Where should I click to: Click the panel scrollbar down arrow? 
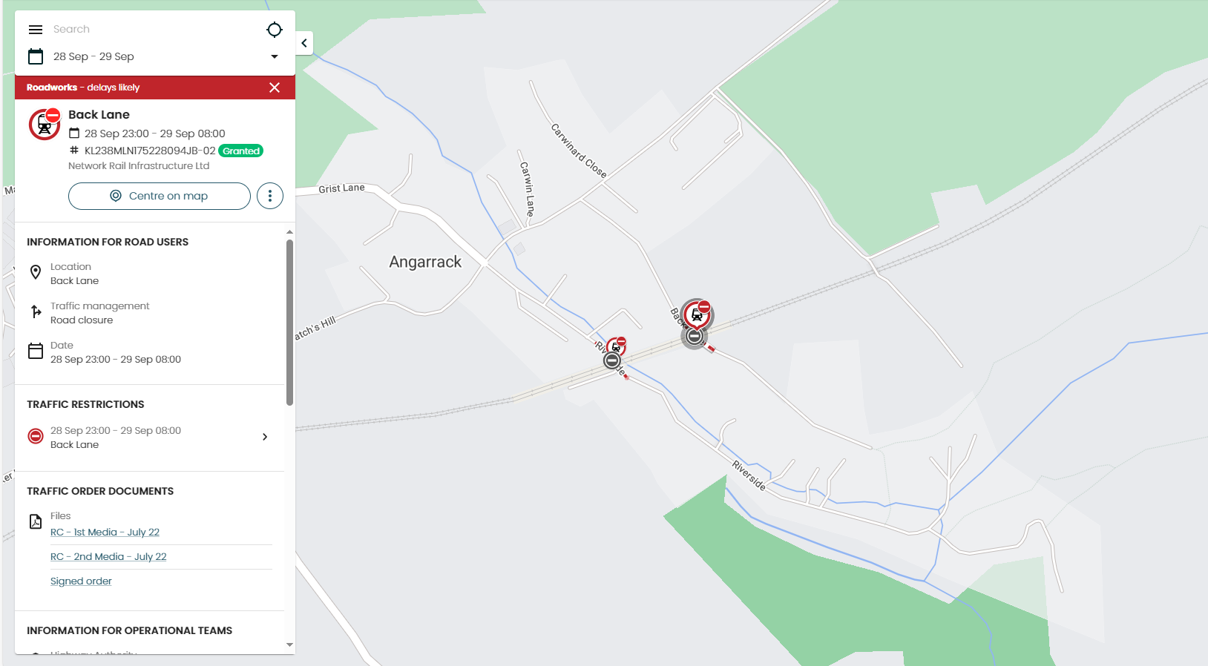289,645
